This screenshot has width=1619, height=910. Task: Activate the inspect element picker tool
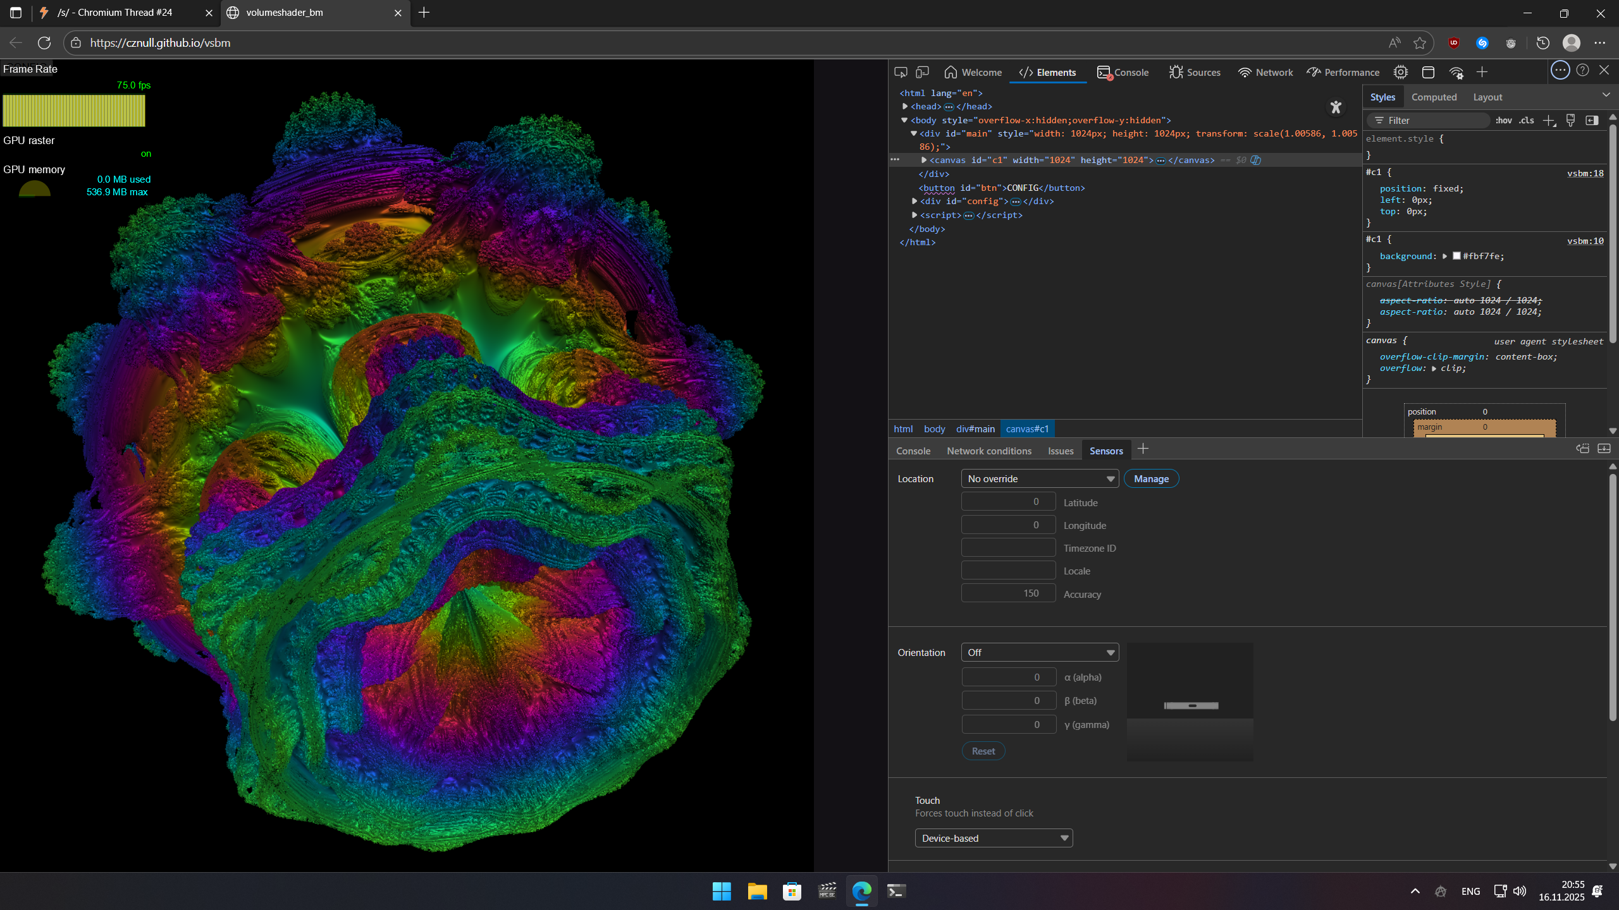[901, 72]
